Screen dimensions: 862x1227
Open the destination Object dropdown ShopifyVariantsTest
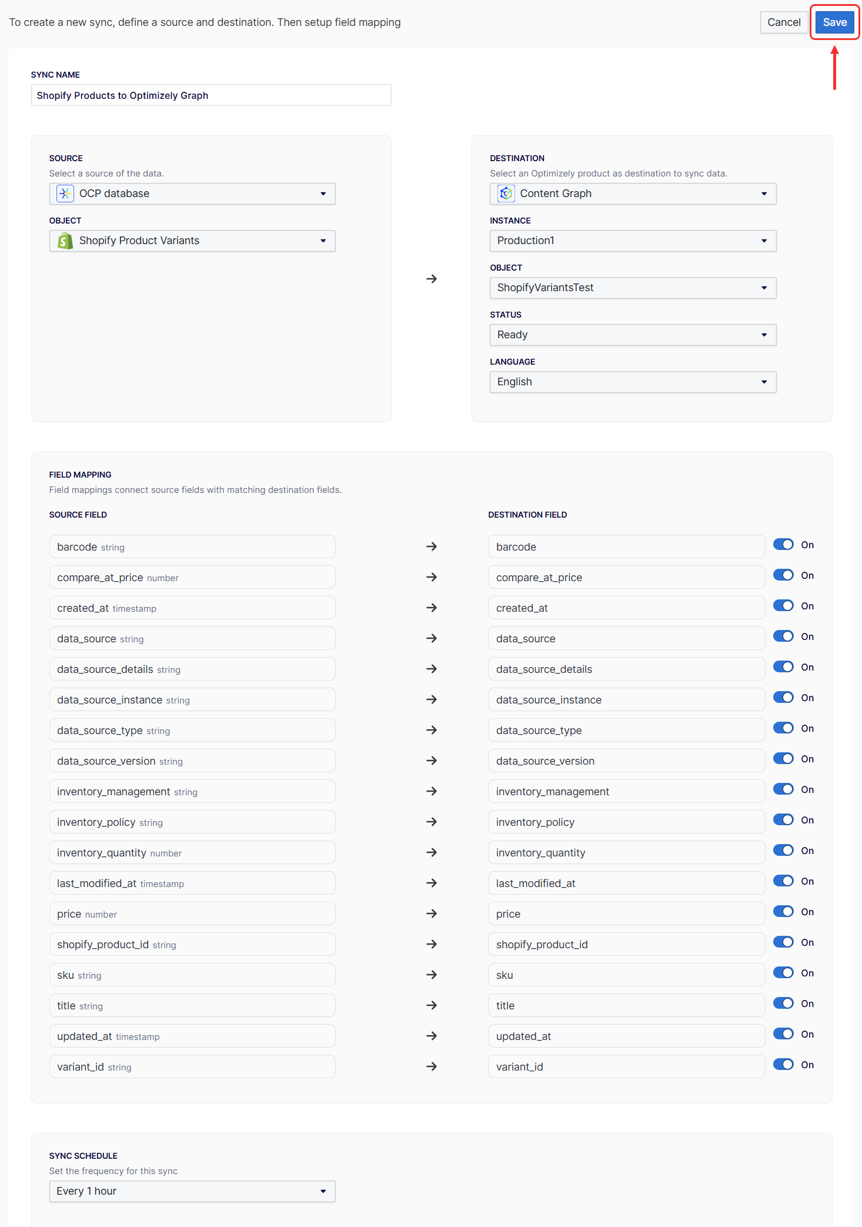(633, 288)
